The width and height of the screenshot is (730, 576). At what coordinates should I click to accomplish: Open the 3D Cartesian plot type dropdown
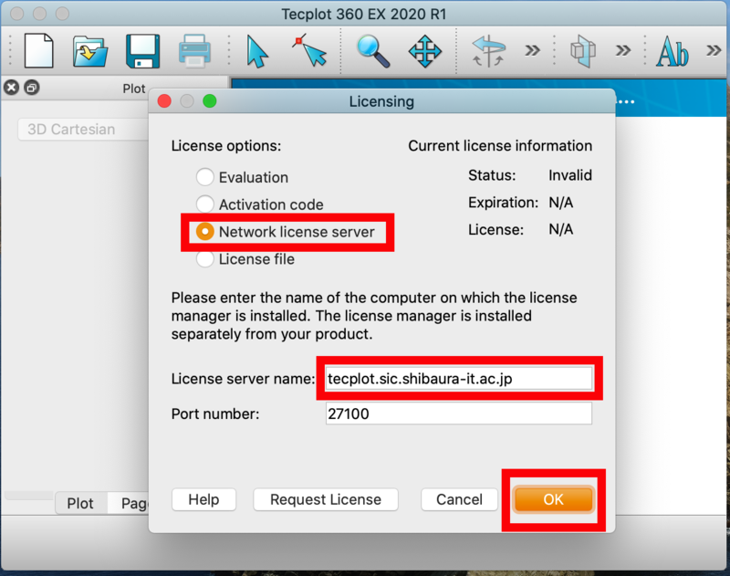coord(83,129)
